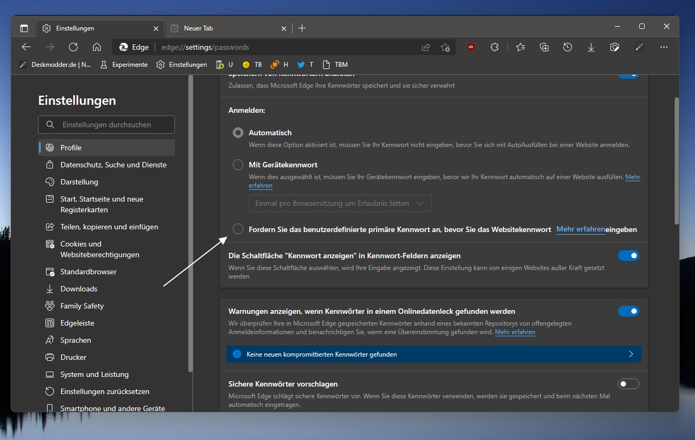This screenshot has width=695, height=440.
Task: Open Profile settings section
Action: pyautogui.click(x=106, y=148)
